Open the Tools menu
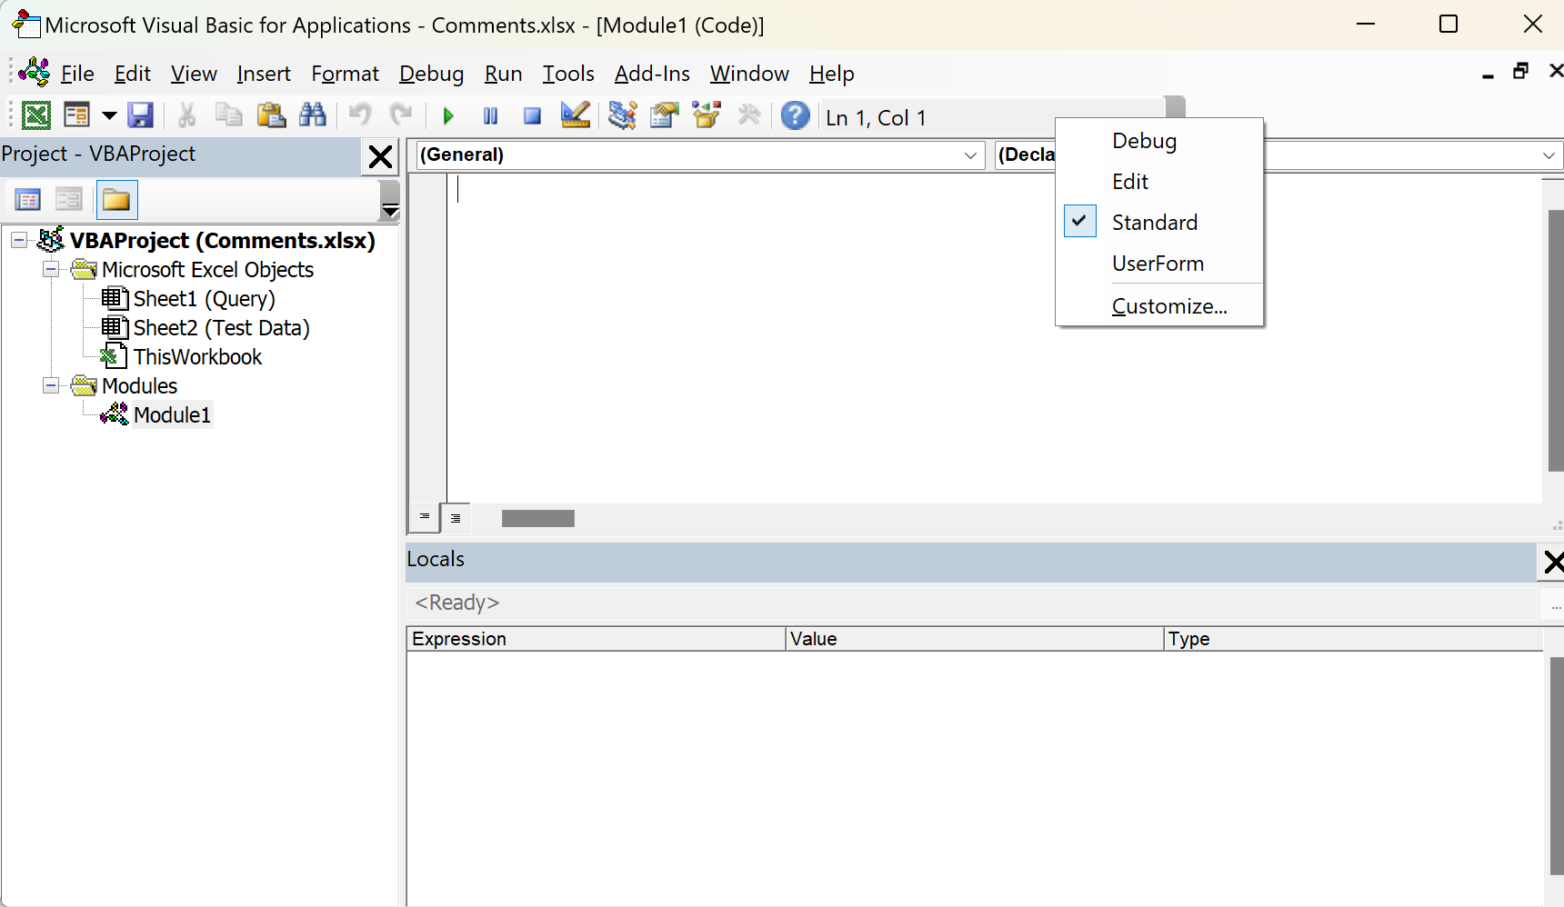1564x907 pixels. click(568, 74)
